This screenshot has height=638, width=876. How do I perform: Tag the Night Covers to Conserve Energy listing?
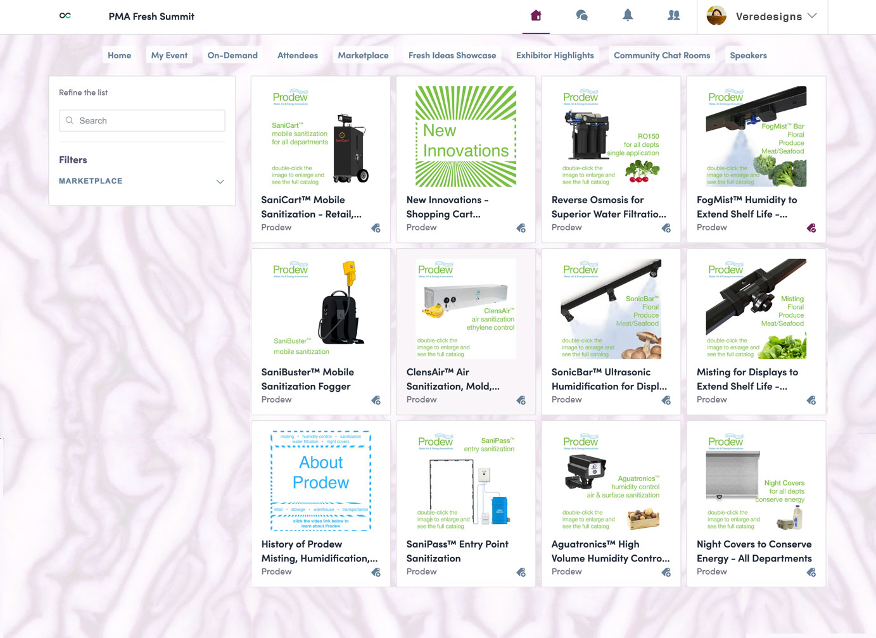point(811,572)
